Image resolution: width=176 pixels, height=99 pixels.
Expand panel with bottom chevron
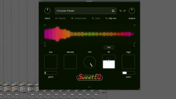tap(89, 87)
